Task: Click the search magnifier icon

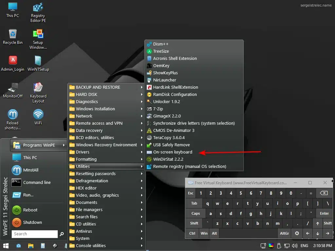Action: point(62,234)
